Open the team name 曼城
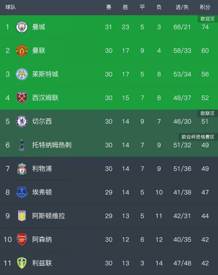This screenshot has height=275, width=218. (x=39, y=27)
